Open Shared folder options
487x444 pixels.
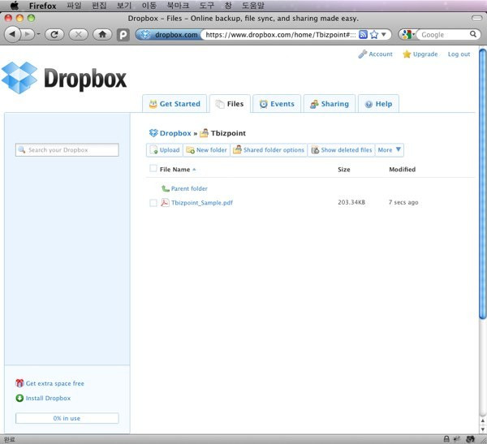pos(269,150)
